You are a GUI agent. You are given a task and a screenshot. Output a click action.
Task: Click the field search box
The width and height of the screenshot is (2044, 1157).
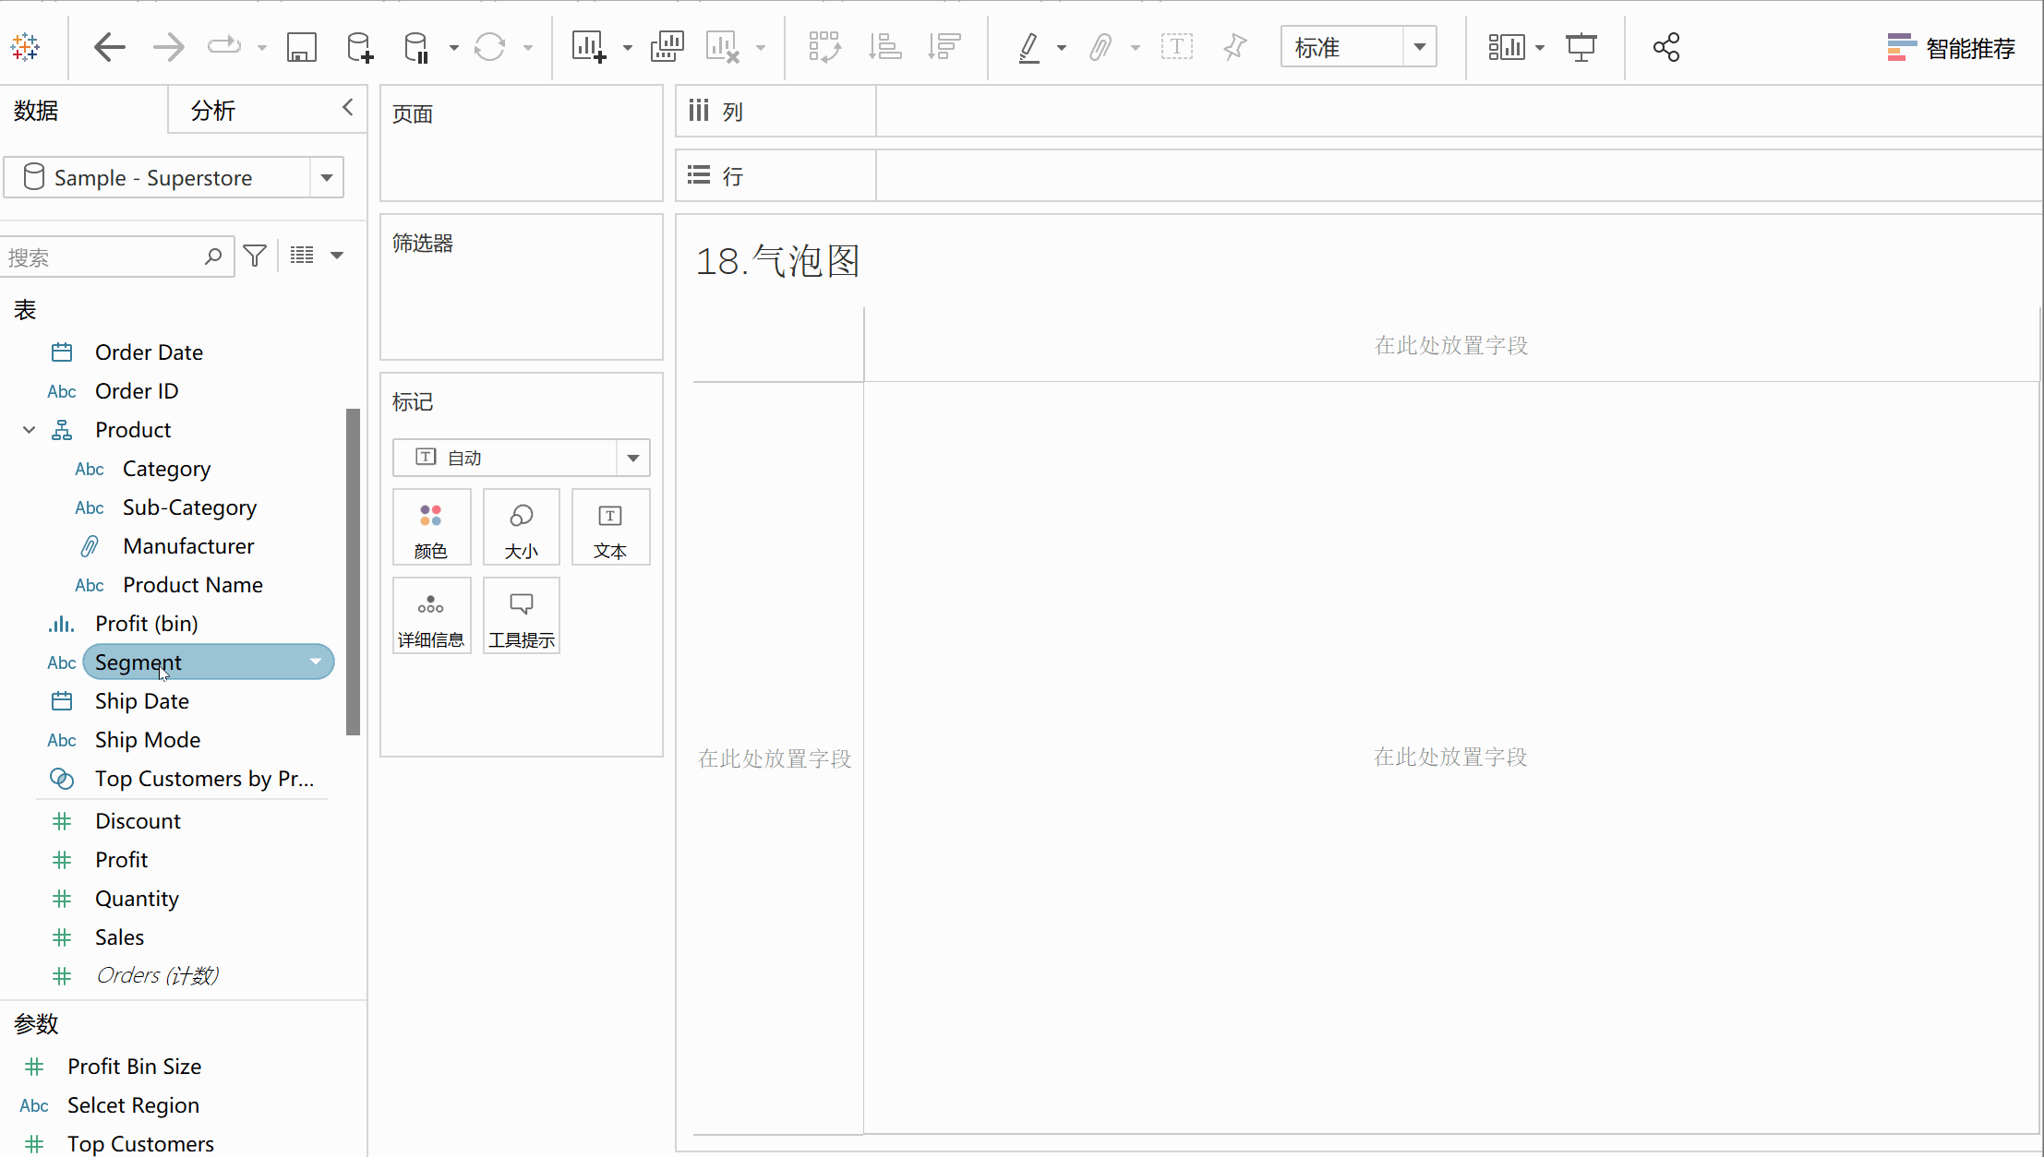pyautogui.click(x=102, y=257)
